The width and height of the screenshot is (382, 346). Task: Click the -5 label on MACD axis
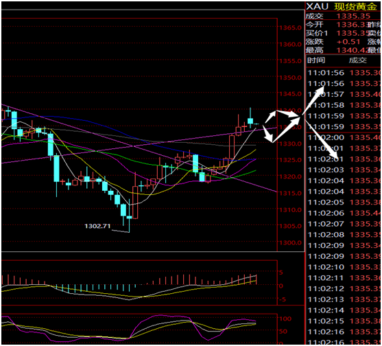pyautogui.click(x=282, y=299)
